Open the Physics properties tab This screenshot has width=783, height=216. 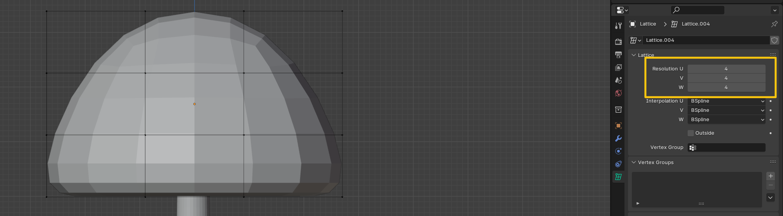[x=618, y=151]
